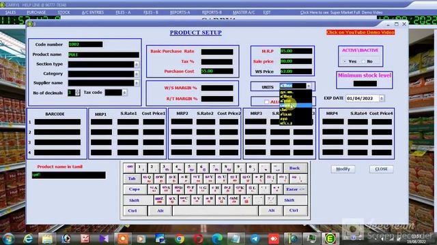Tap the N key on the on-screen keyboard
The width and height of the screenshot is (437, 245).
point(221,199)
